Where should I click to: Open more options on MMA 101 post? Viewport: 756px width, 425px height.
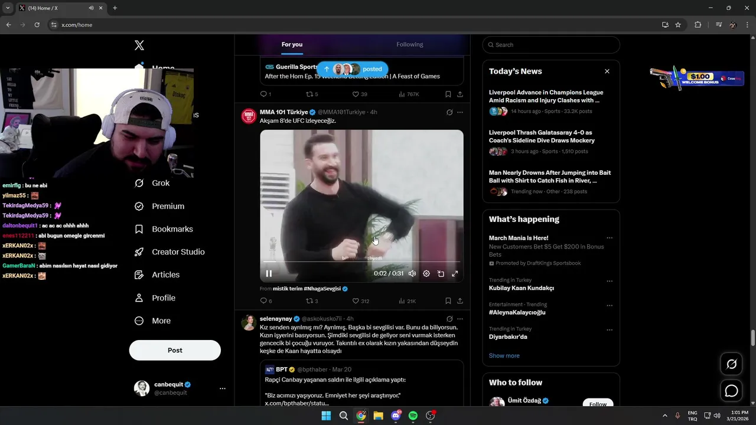(x=460, y=112)
